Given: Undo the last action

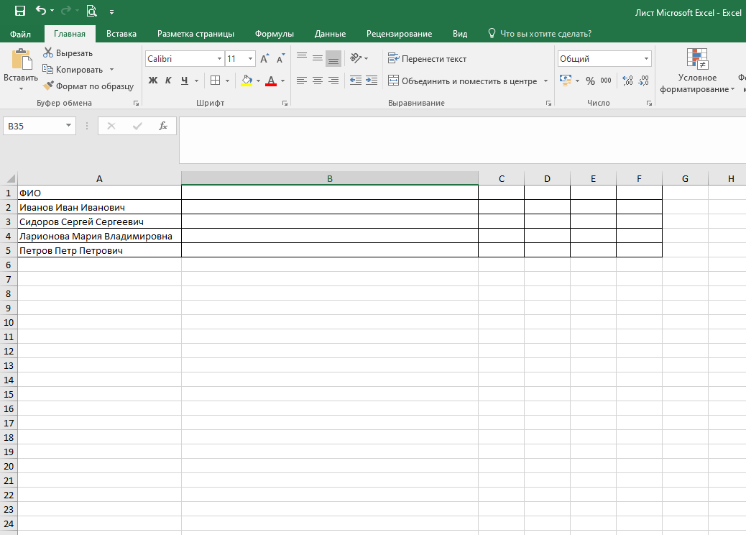Looking at the screenshot, I should [x=41, y=11].
